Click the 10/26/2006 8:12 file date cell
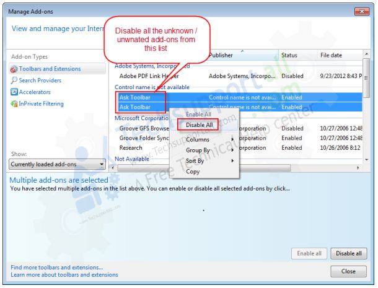 (340, 148)
